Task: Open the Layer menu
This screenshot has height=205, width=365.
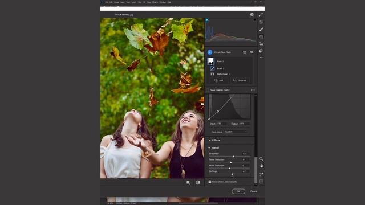Action: (x=123, y=2)
